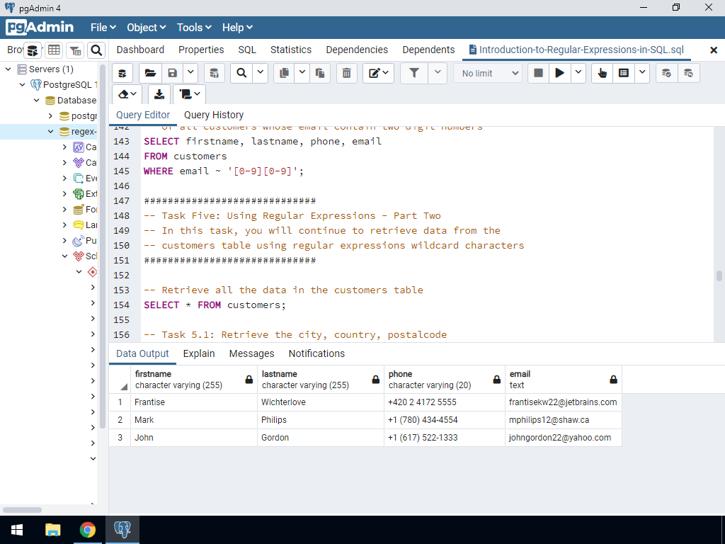The width and height of the screenshot is (725, 544).
Task: Launch Google Chrome from the taskbar
Action: point(88,529)
